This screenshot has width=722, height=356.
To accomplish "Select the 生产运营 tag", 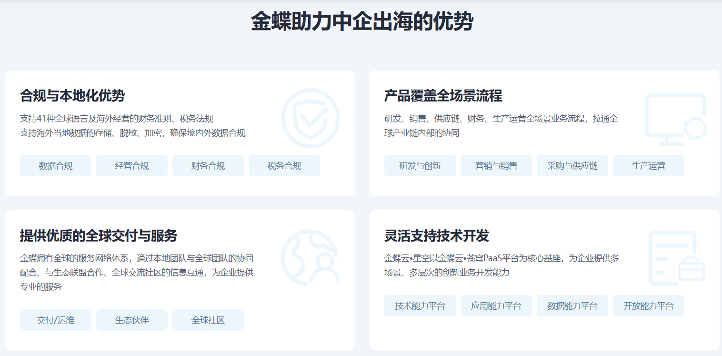I will 649,166.
